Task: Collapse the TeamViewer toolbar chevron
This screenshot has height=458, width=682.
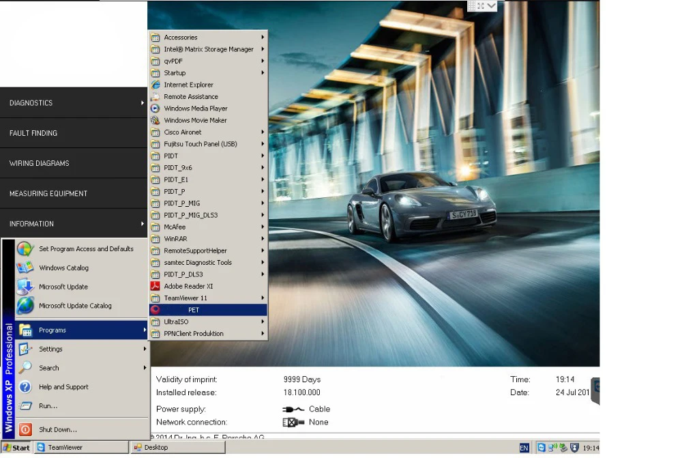Action: 492,5
